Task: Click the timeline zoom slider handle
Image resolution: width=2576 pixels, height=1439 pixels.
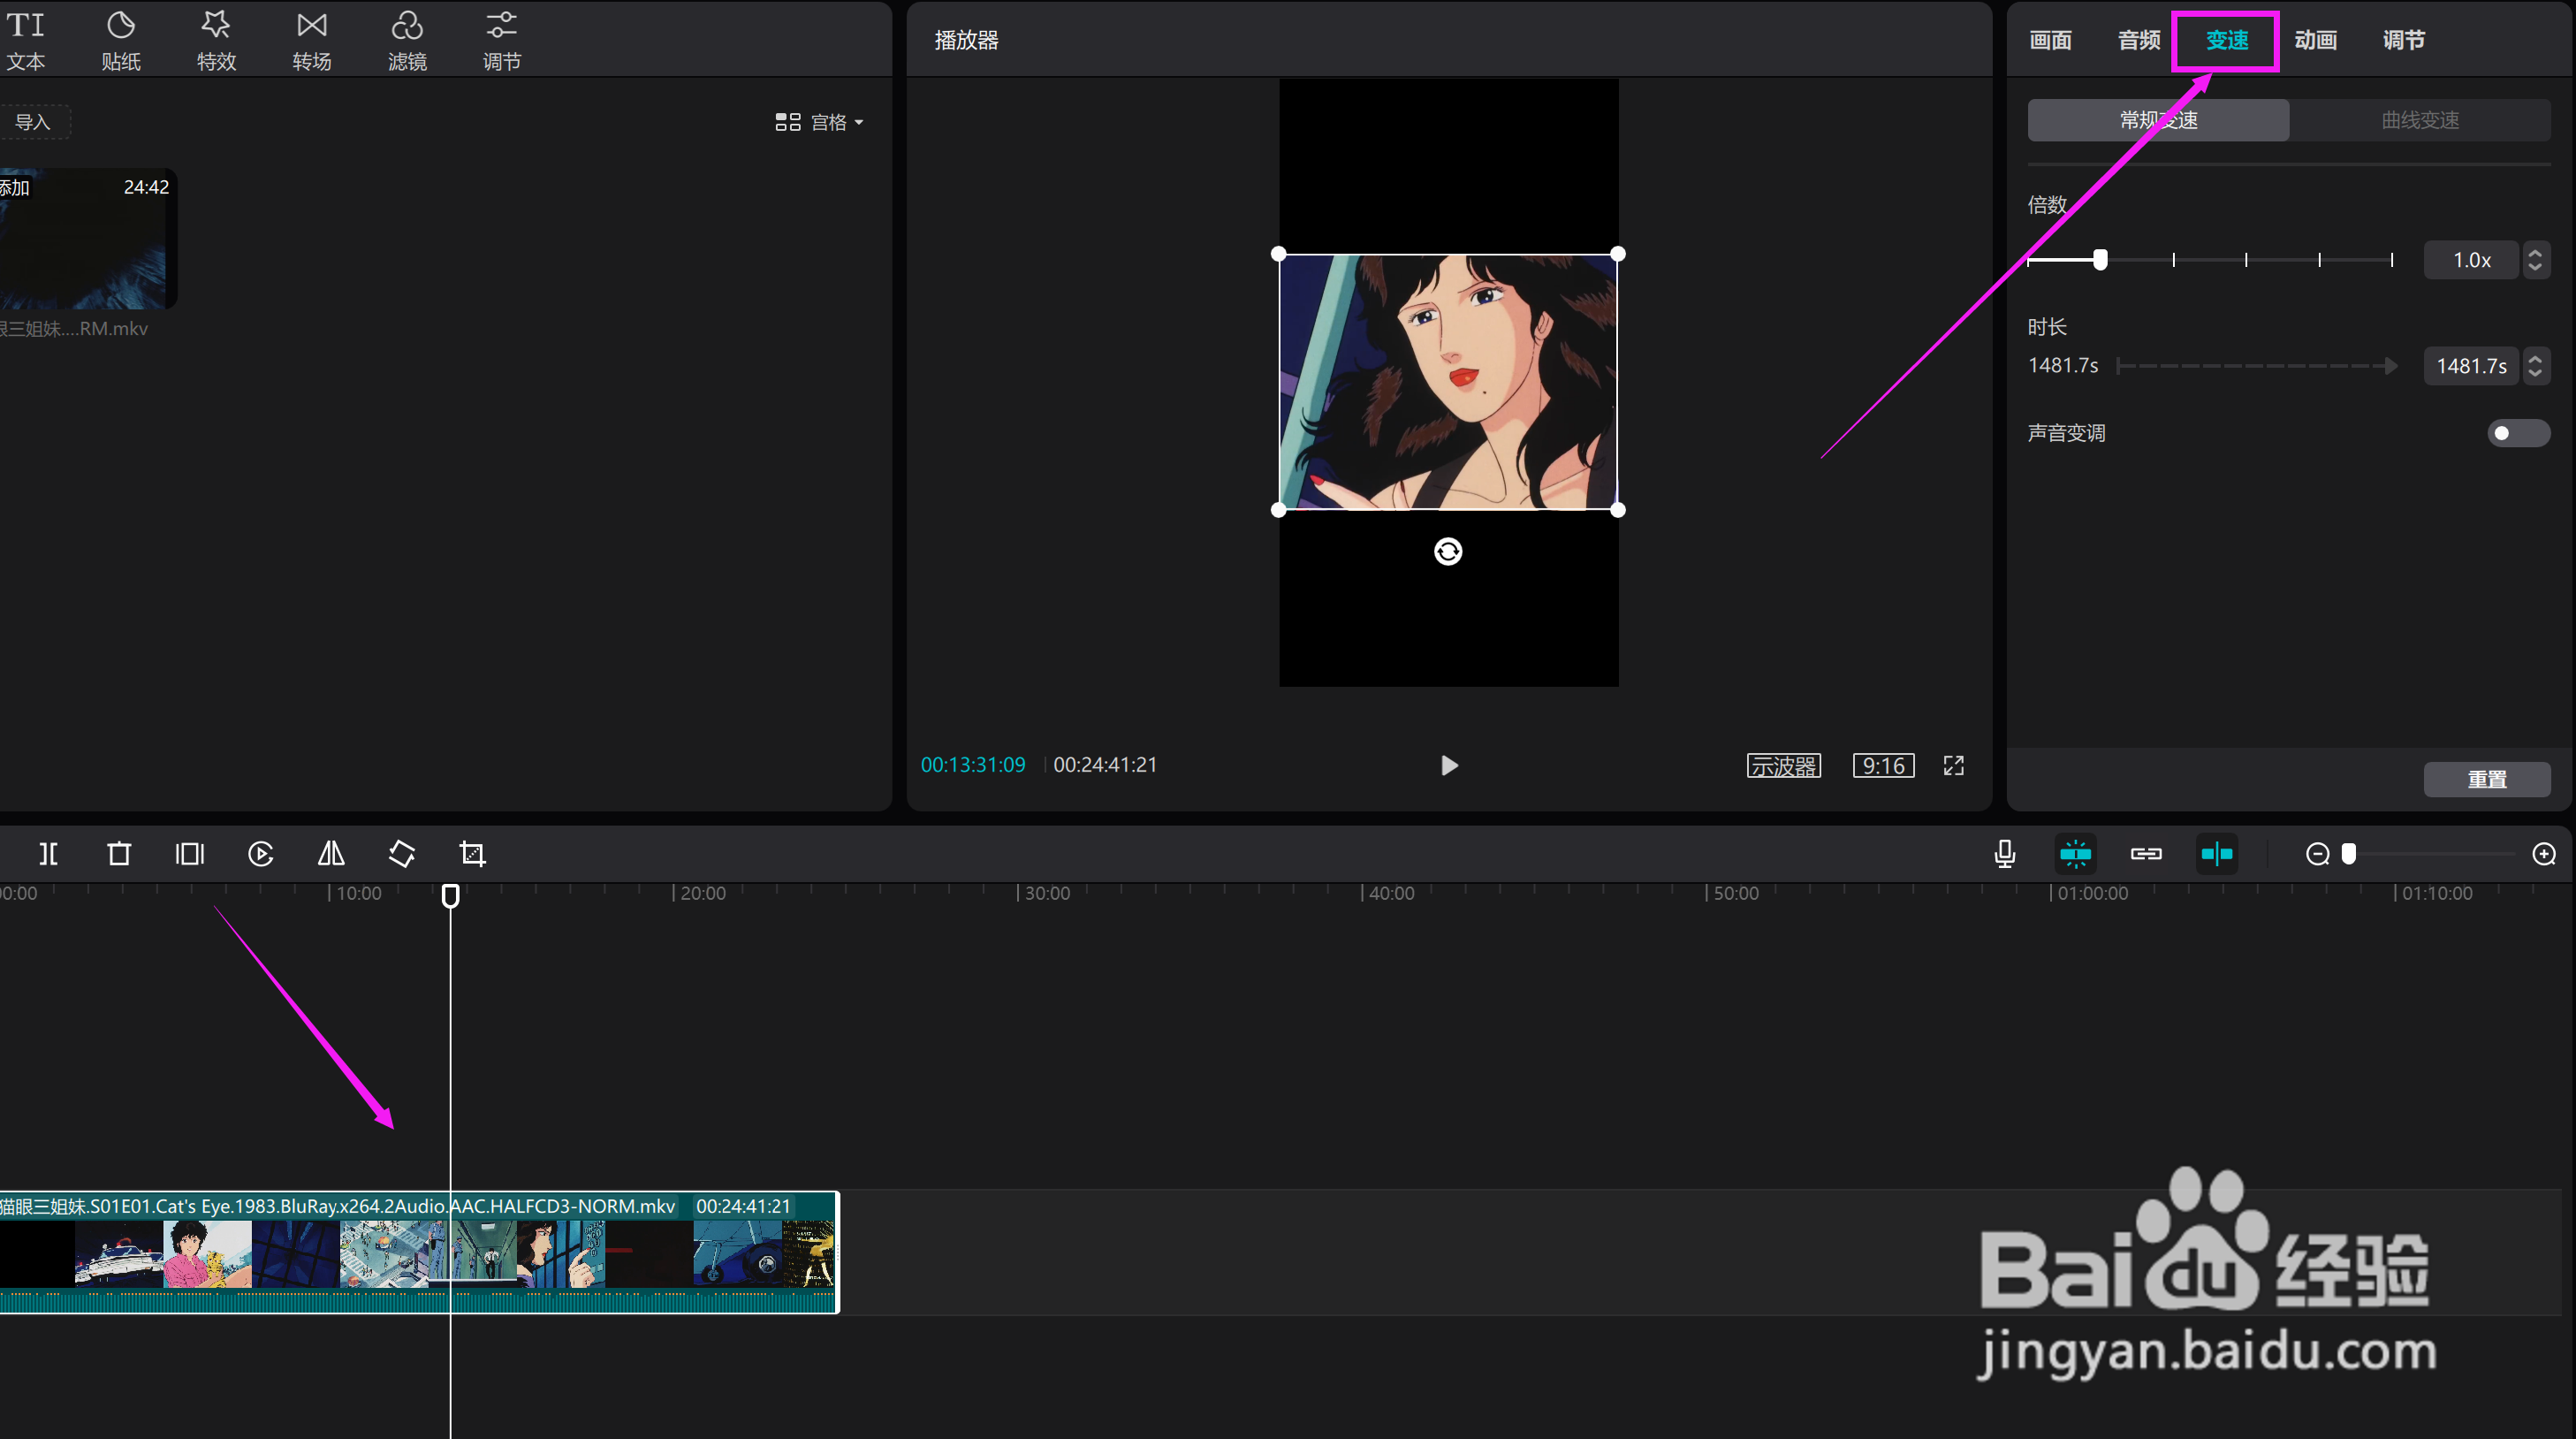Action: 2349,854
